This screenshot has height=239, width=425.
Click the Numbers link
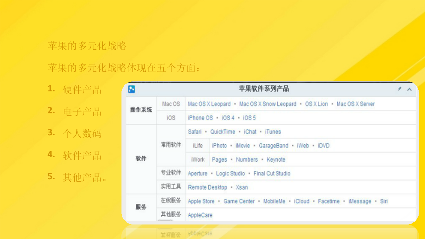pyautogui.click(x=247, y=160)
